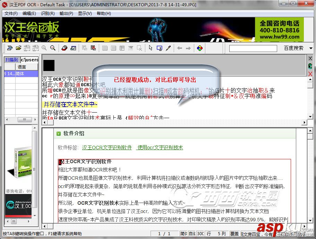This screenshot has height=239, width=316.
Task: Select the pen proofreading tool
Action: (x=169, y=48)
